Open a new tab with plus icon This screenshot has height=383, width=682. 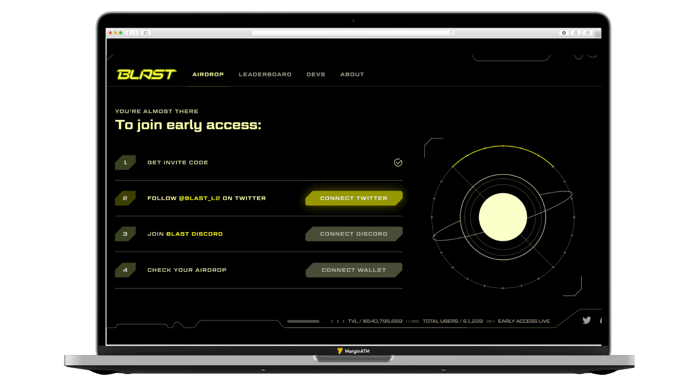point(598,34)
